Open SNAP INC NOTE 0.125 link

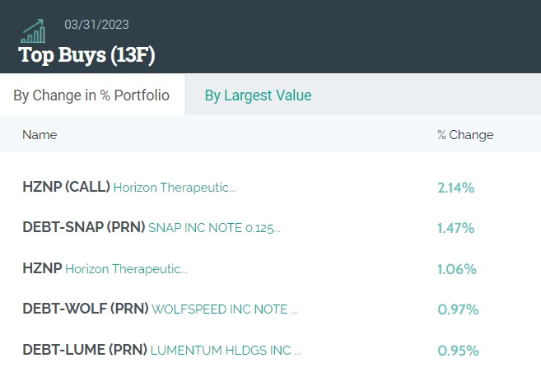pyautogui.click(x=214, y=228)
